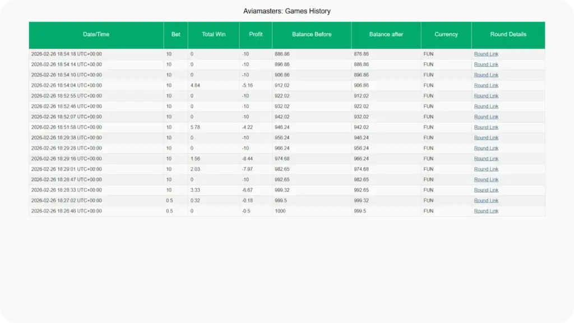This screenshot has width=574, height=323.
Task: Open Round Link for the 18:52:55 row
Action: click(x=486, y=96)
